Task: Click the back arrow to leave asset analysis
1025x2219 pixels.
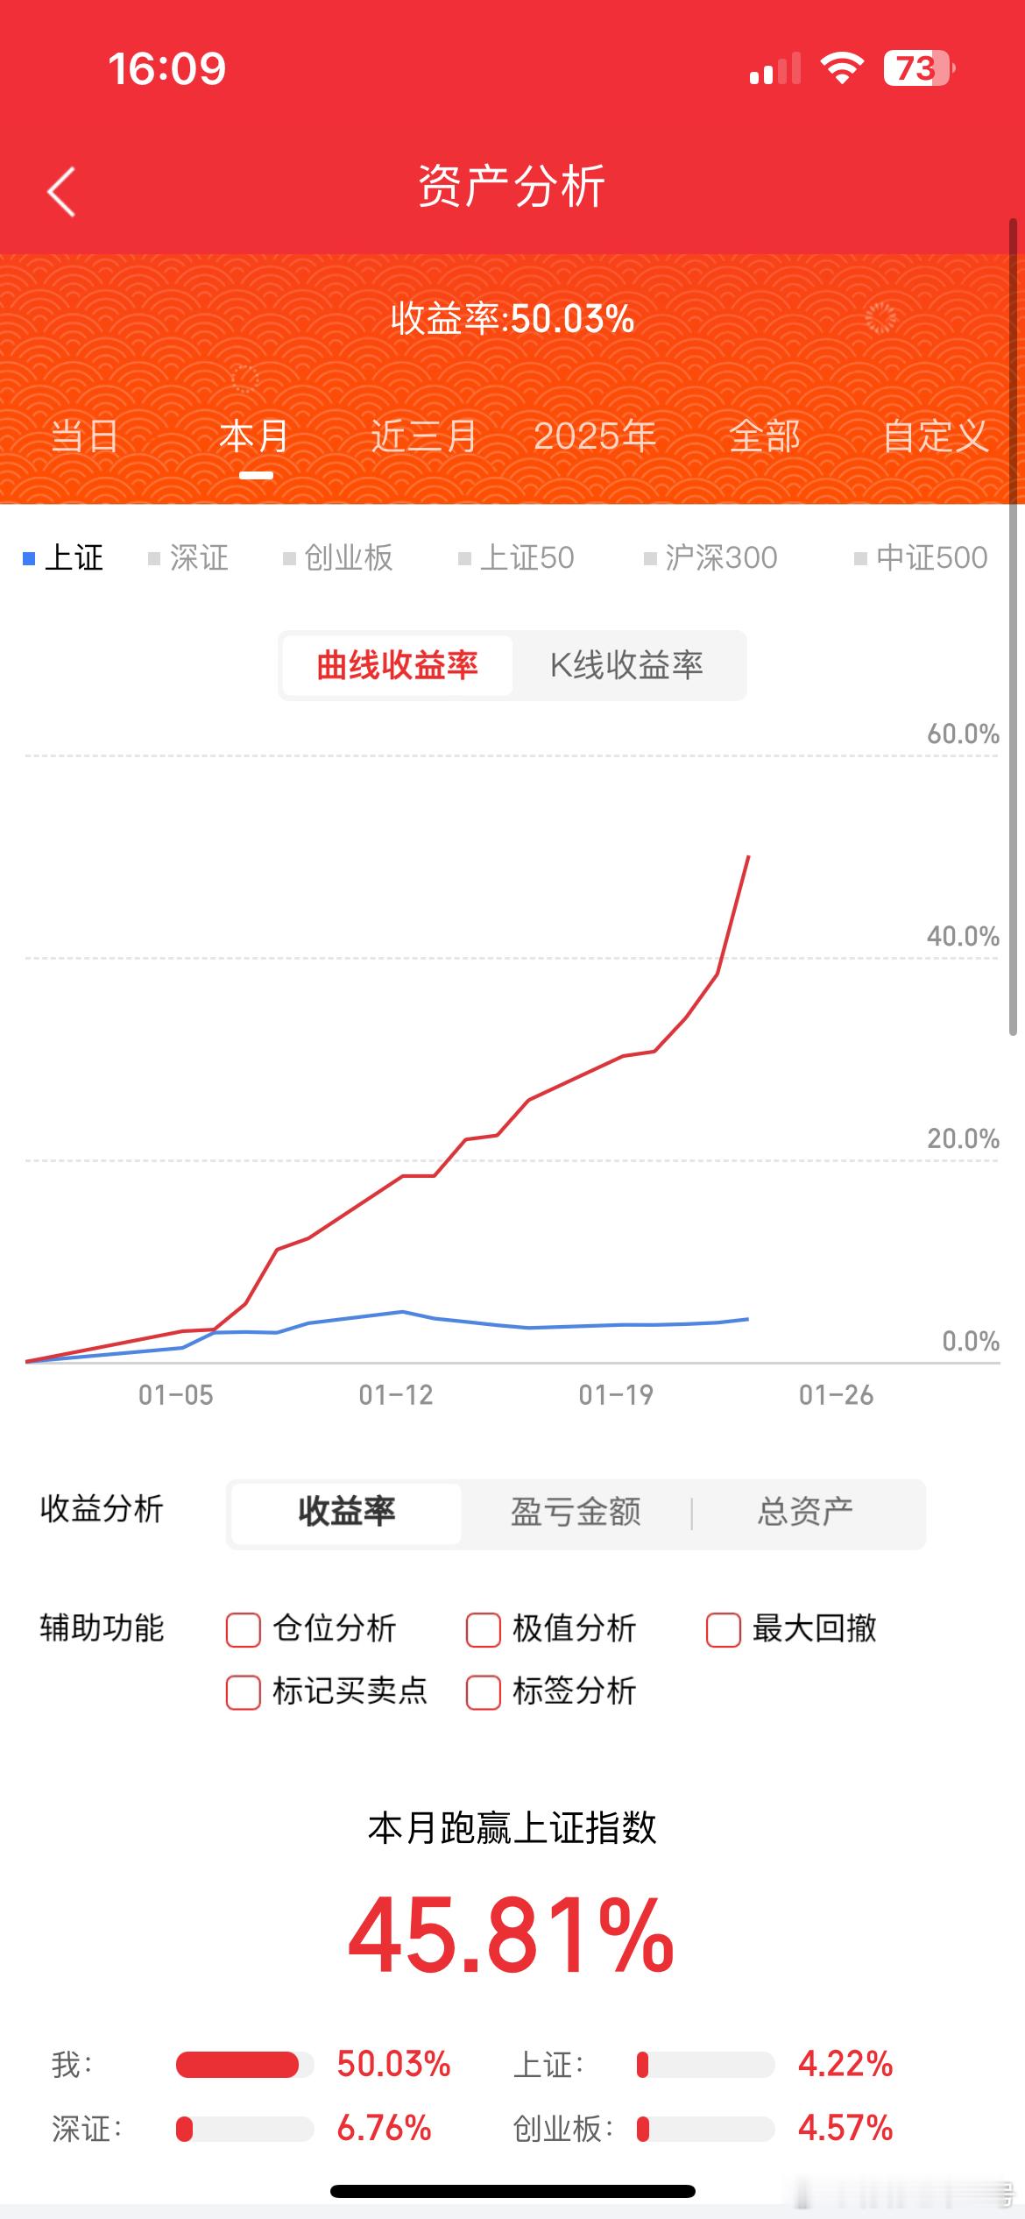Action: click(x=60, y=193)
